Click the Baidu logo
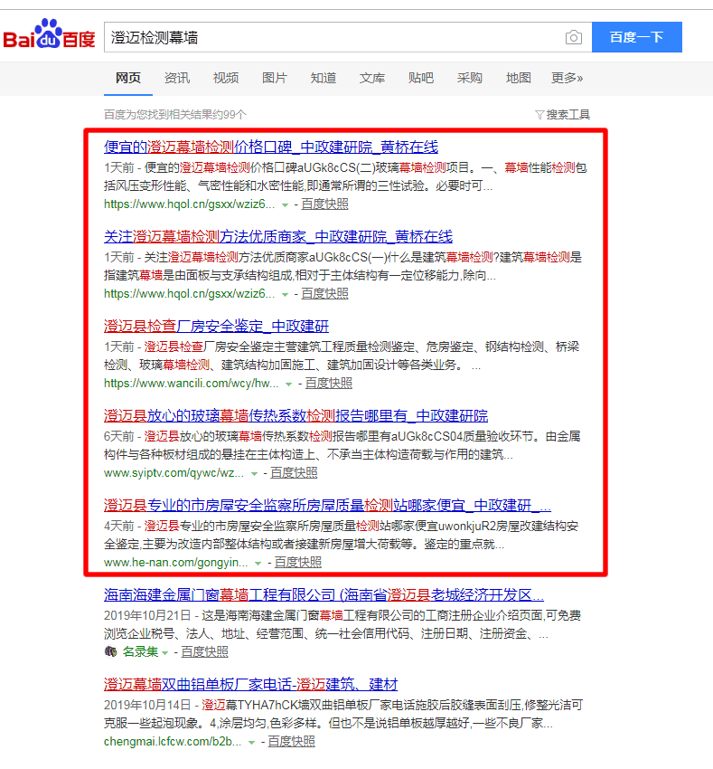713x769 pixels. 49,34
